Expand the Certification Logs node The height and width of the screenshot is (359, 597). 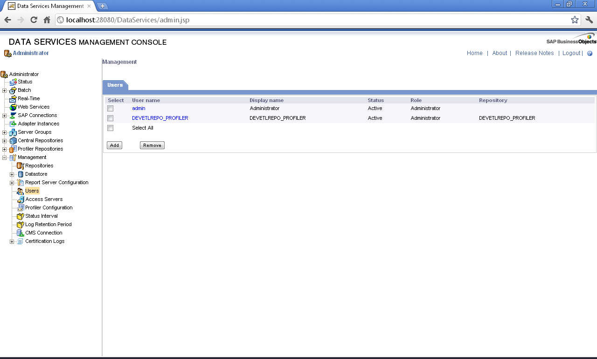(x=12, y=242)
